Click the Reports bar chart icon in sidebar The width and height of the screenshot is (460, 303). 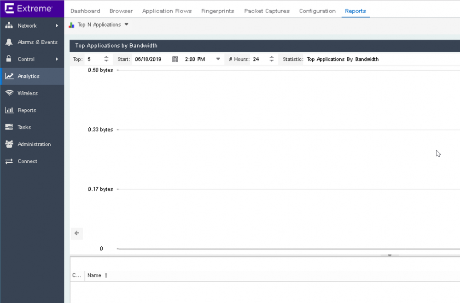point(9,110)
